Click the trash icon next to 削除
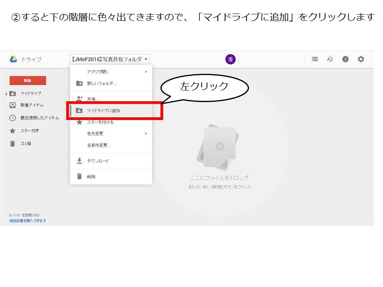383x287 pixels. (79, 176)
